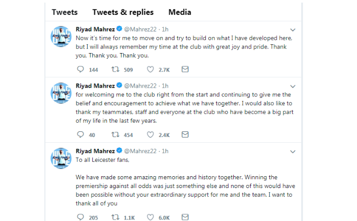
Task: Open the Tweets & replies tab
Action: point(123,12)
